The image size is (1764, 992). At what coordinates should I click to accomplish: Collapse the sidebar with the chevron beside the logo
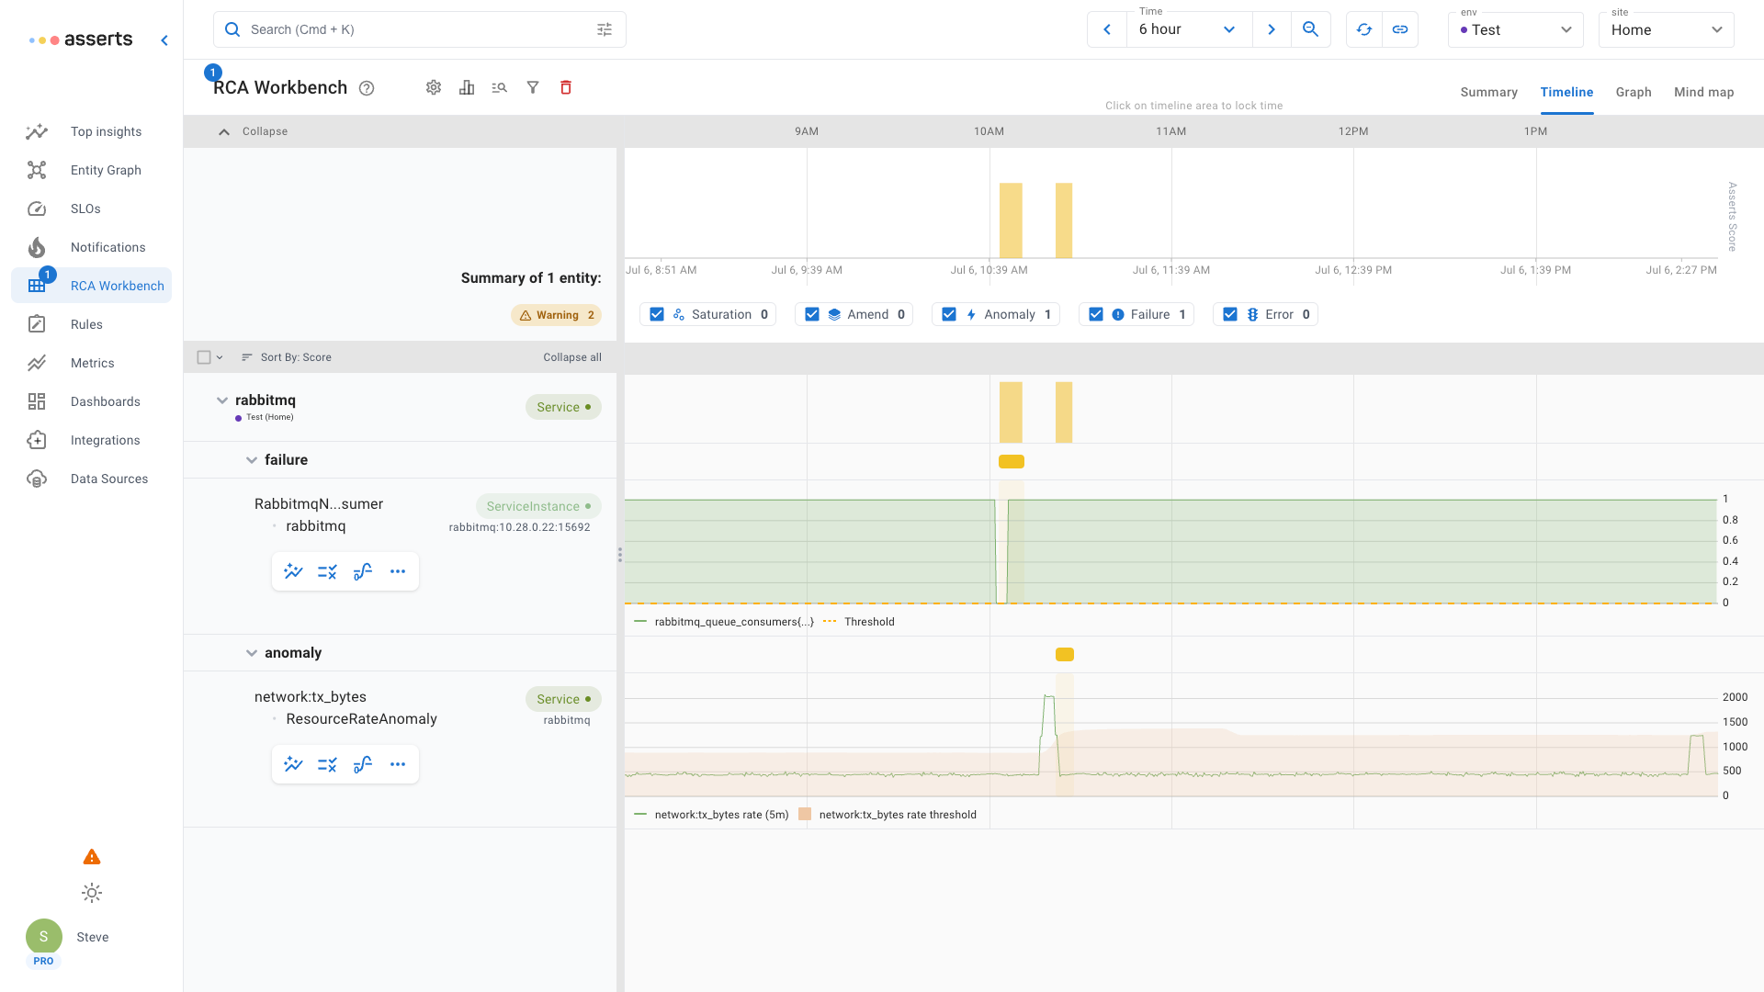click(x=164, y=39)
